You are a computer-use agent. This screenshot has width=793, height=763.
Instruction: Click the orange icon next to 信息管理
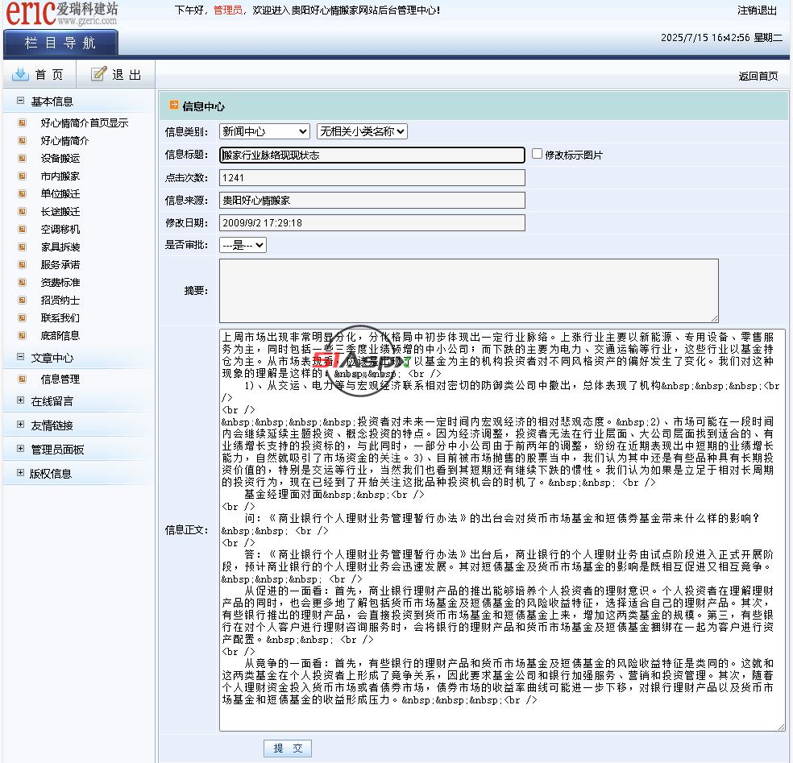[x=22, y=379]
